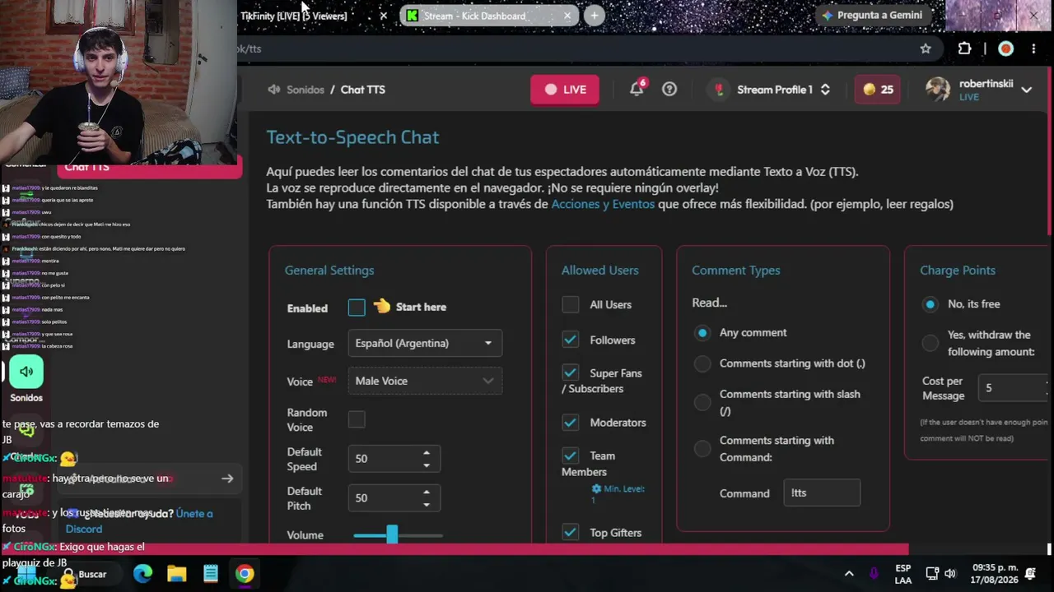Click the Stream Profile rose icon
The width and height of the screenshot is (1054, 592).
tap(719, 90)
